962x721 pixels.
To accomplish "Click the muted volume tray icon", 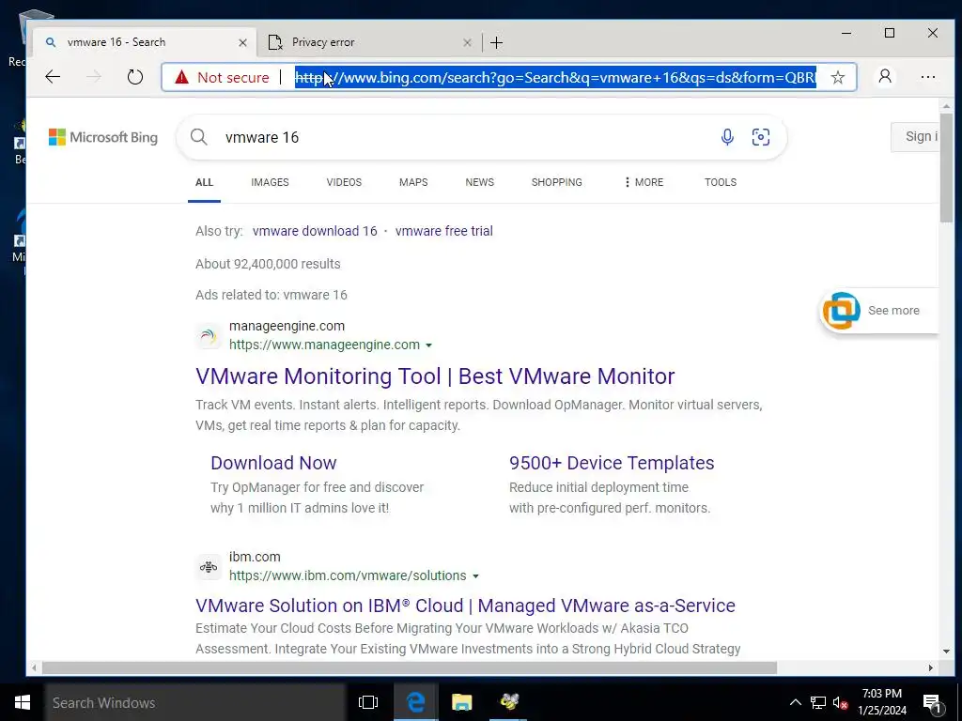I will pyautogui.click(x=840, y=702).
